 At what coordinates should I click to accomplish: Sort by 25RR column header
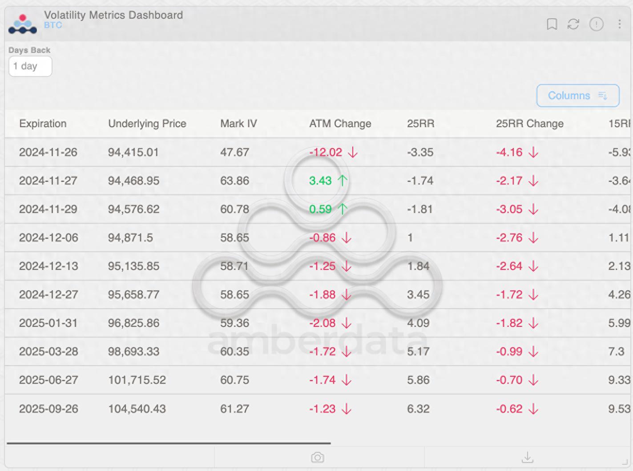(x=420, y=124)
